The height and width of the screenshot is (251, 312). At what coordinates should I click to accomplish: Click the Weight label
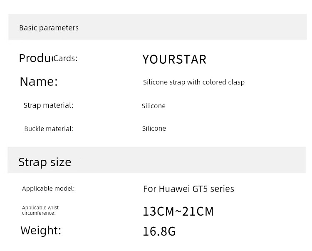point(41,231)
